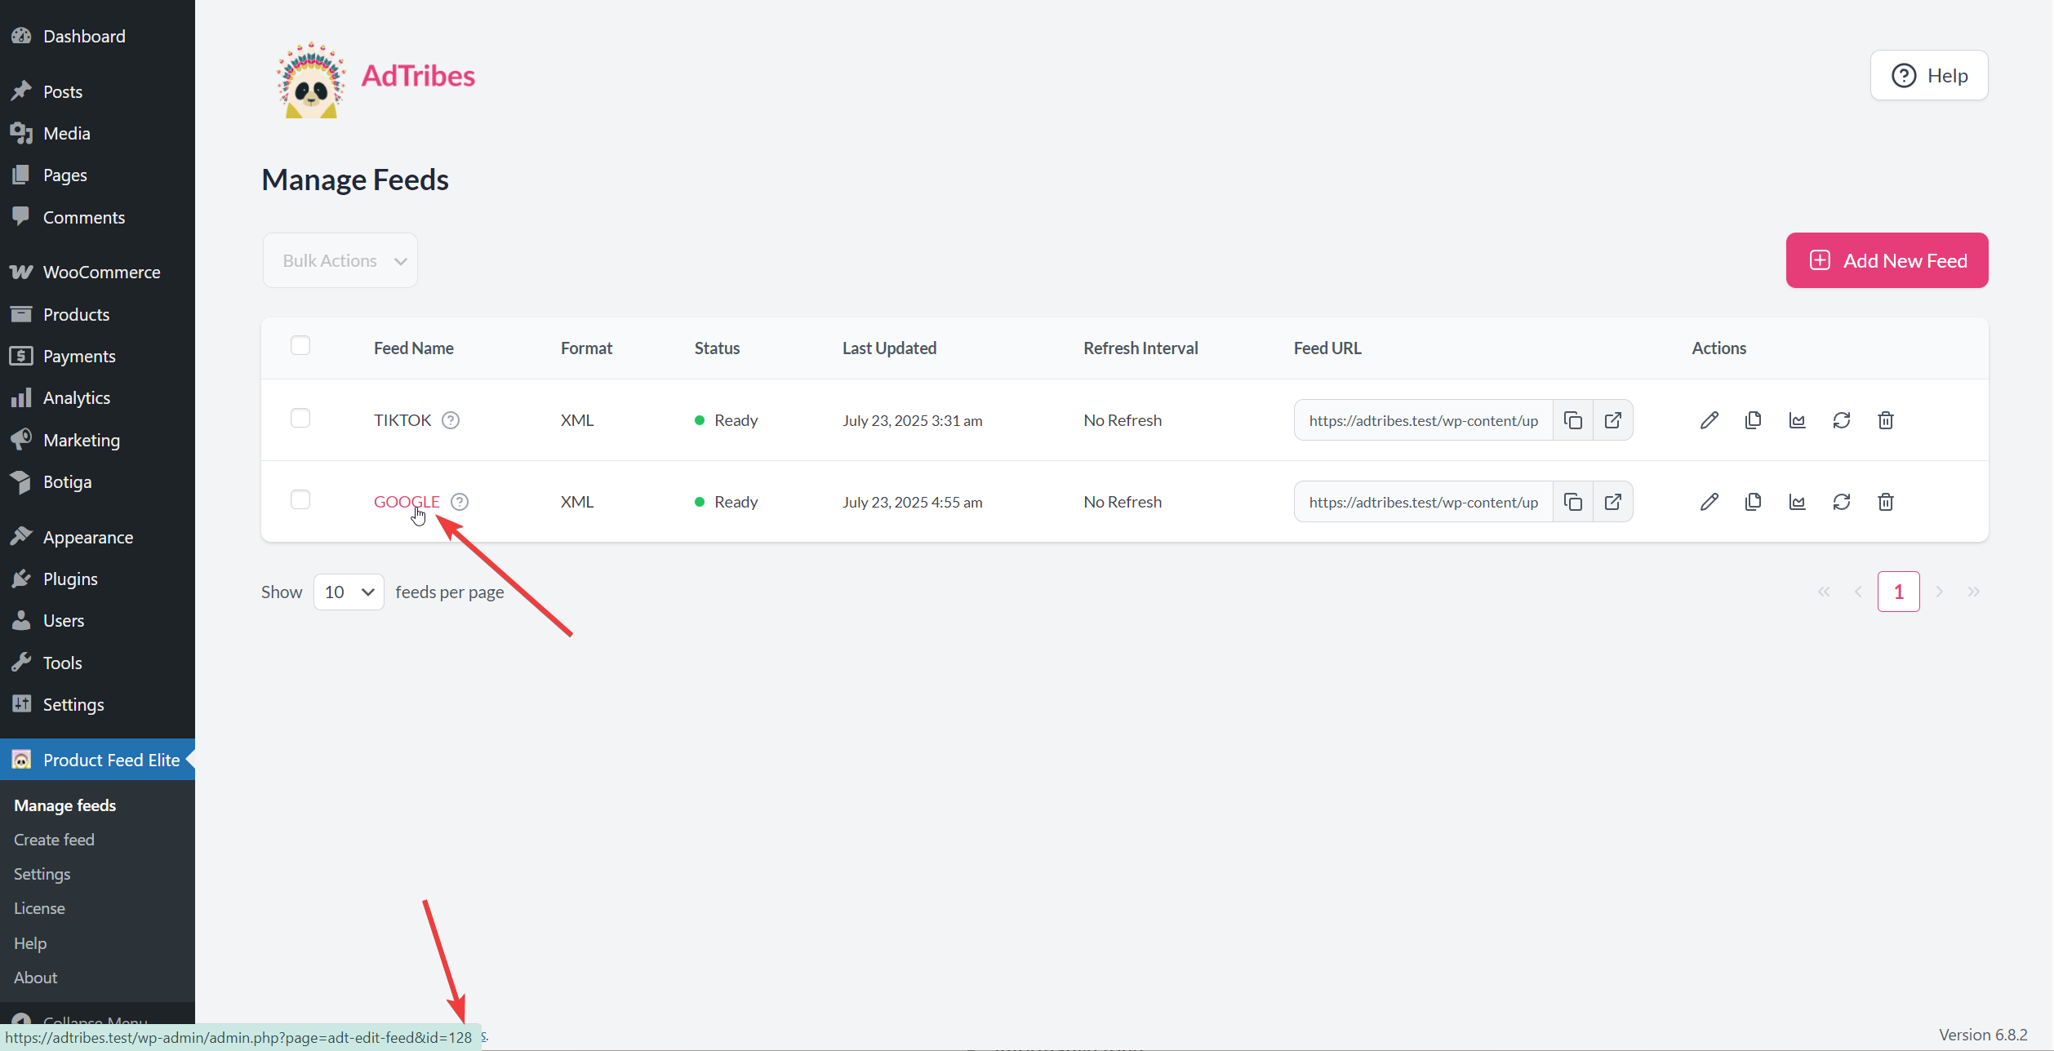Image resolution: width=2054 pixels, height=1051 pixels.
Task: Change feeds per page dropdown
Action: [x=349, y=592]
